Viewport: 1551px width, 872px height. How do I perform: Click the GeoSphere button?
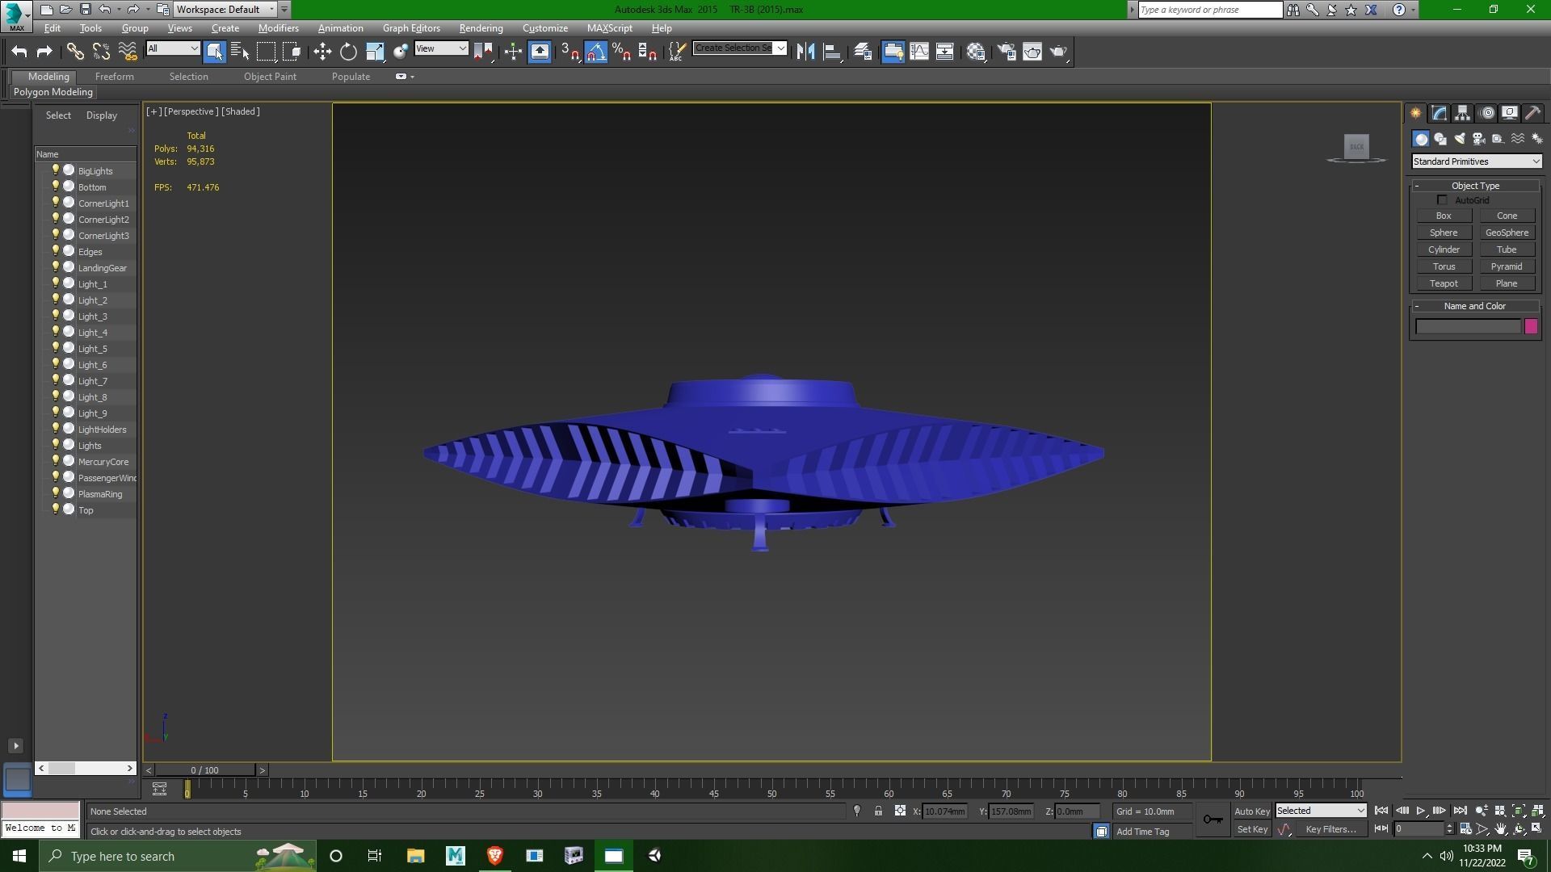[x=1507, y=233]
